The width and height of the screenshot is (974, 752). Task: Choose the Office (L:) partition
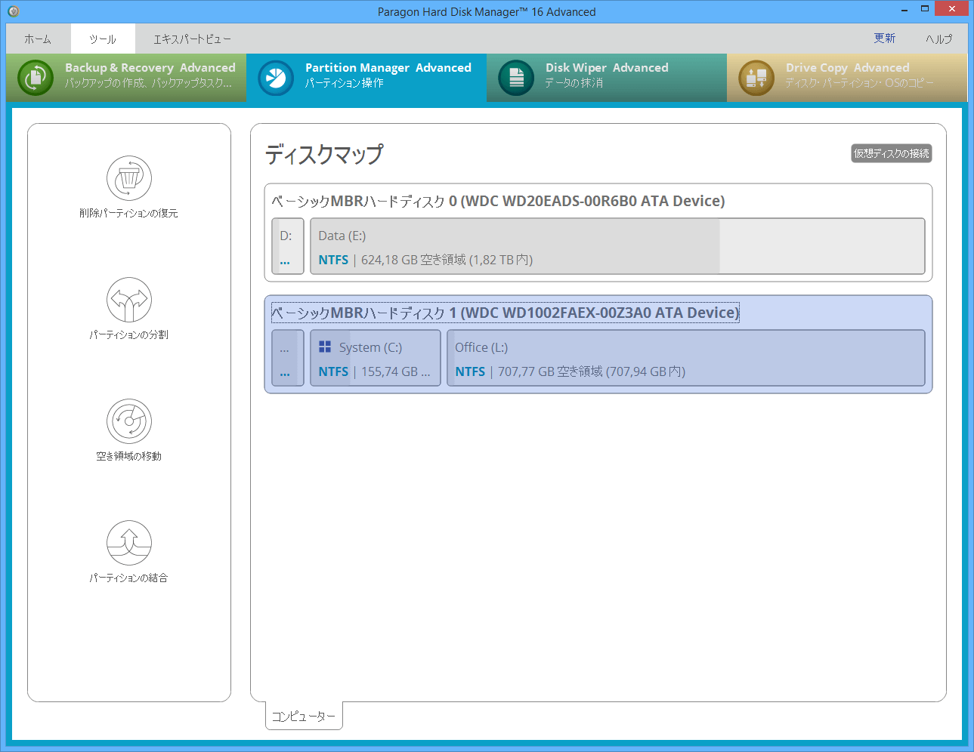tap(685, 359)
